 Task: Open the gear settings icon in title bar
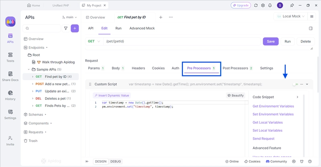(x=263, y=6)
